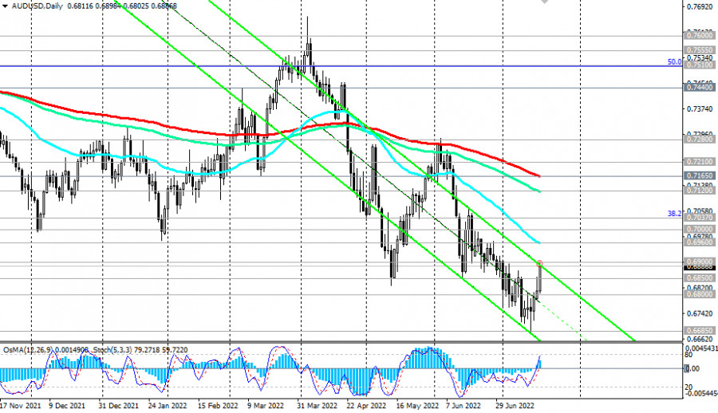The width and height of the screenshot is (718, 413).
Task: Click the 9 Dec 2021 date label
Action: point(66,406)
